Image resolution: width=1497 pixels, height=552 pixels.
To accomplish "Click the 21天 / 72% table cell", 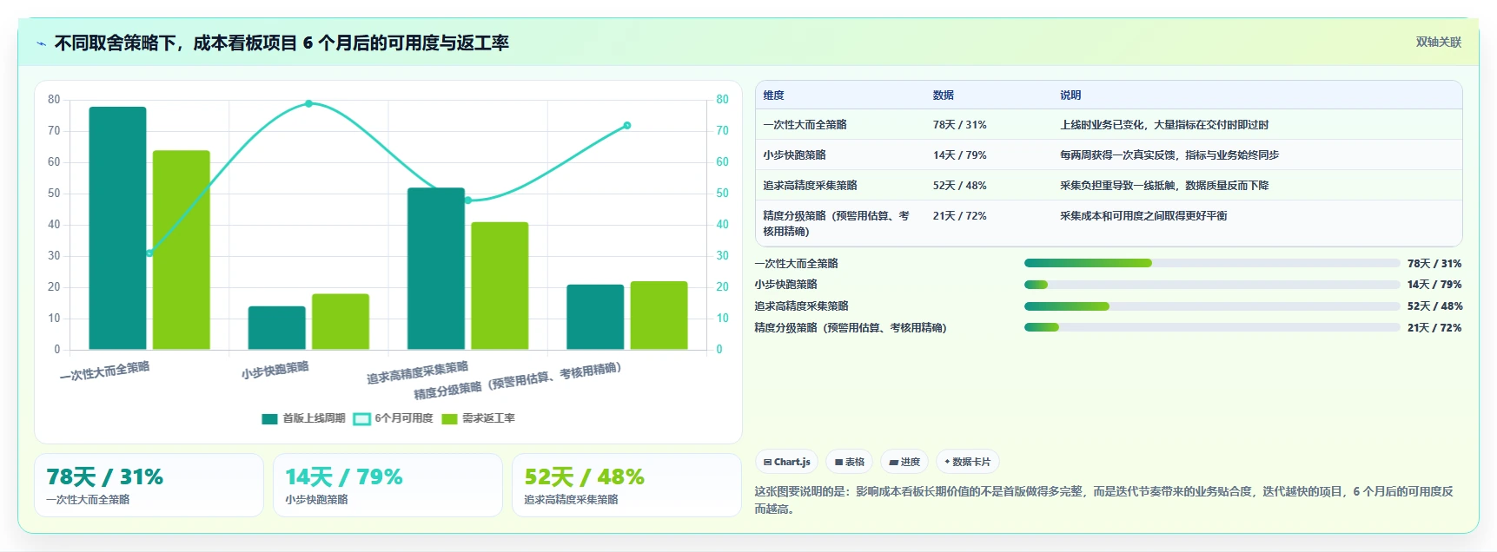I will pos(959,216).
